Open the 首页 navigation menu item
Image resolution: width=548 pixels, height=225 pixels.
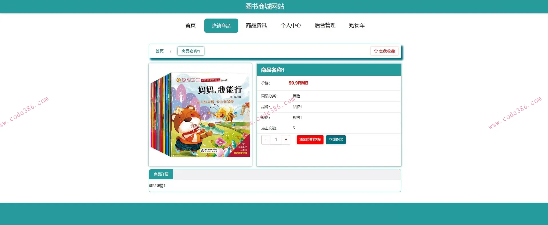click(190, 25)
